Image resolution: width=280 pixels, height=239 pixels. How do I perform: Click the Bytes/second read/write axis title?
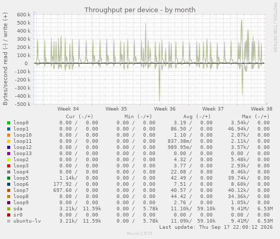5,59
